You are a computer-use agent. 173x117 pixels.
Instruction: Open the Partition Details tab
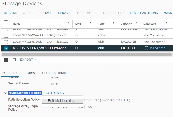[x=55, y=73]
